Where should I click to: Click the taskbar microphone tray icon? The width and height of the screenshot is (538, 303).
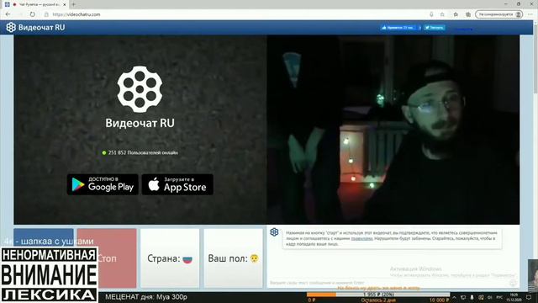472,297
